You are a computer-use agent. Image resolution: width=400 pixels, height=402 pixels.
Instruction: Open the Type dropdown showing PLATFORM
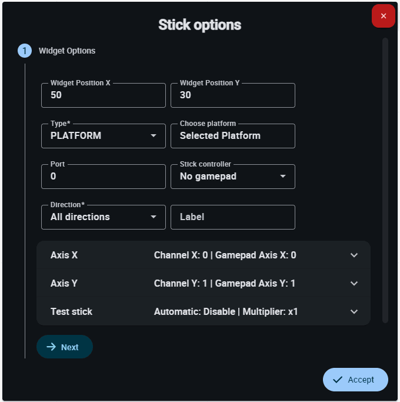point(104,136)
